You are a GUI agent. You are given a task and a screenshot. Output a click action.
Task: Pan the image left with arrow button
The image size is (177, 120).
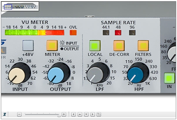(74, 114)
